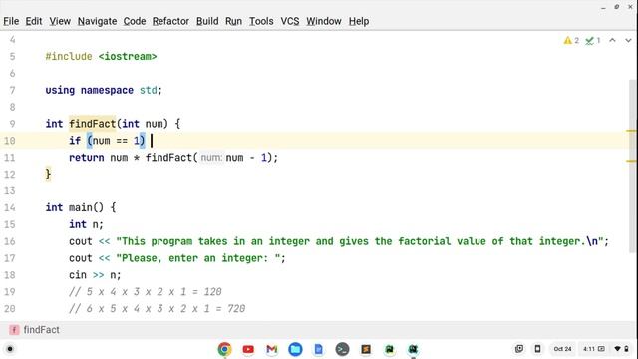638x359 pixels.
Task: Go to previous highlighted error arrow
Action: [x=612, y=40]
